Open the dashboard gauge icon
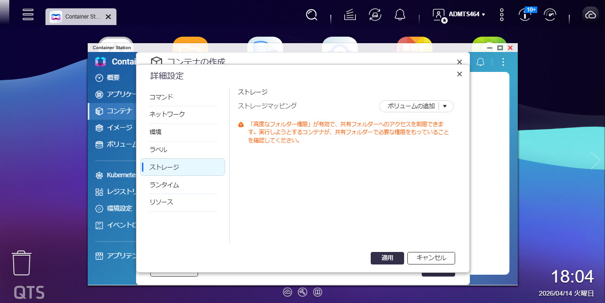 tap(550, 15)
